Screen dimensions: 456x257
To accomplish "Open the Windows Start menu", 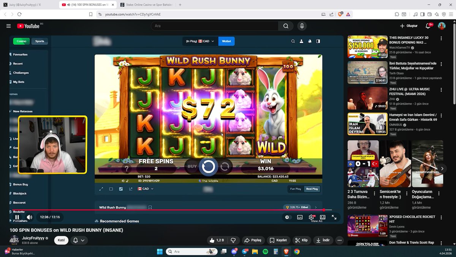I will [x=159, y=252].
